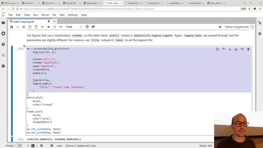Click the cell collapse bar beside the code
This screenshot has height=148, width=263.
pyautogui.click(x=12, y=90)
